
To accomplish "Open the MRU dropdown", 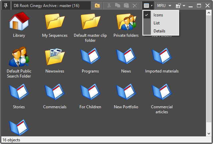I will tap(164, 6).
